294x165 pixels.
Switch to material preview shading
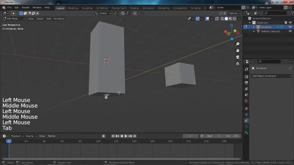pos(231,19)
